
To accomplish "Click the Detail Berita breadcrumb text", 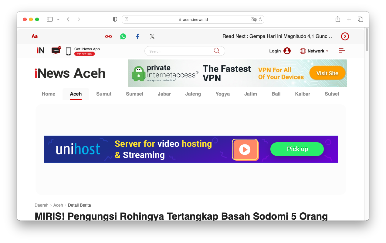I will (x=80, y=205).
